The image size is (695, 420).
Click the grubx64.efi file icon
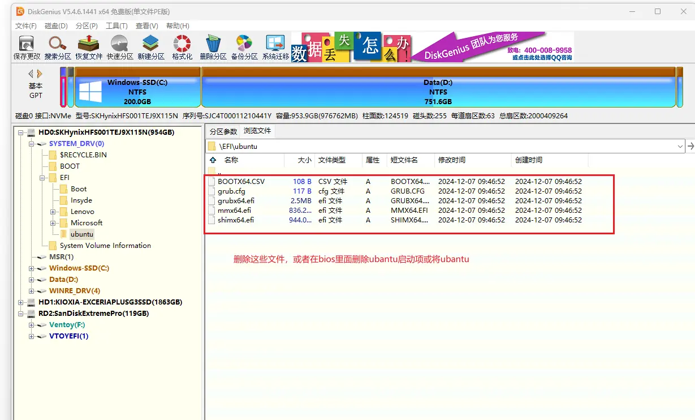pyautogui.click(x=211, y=201)
